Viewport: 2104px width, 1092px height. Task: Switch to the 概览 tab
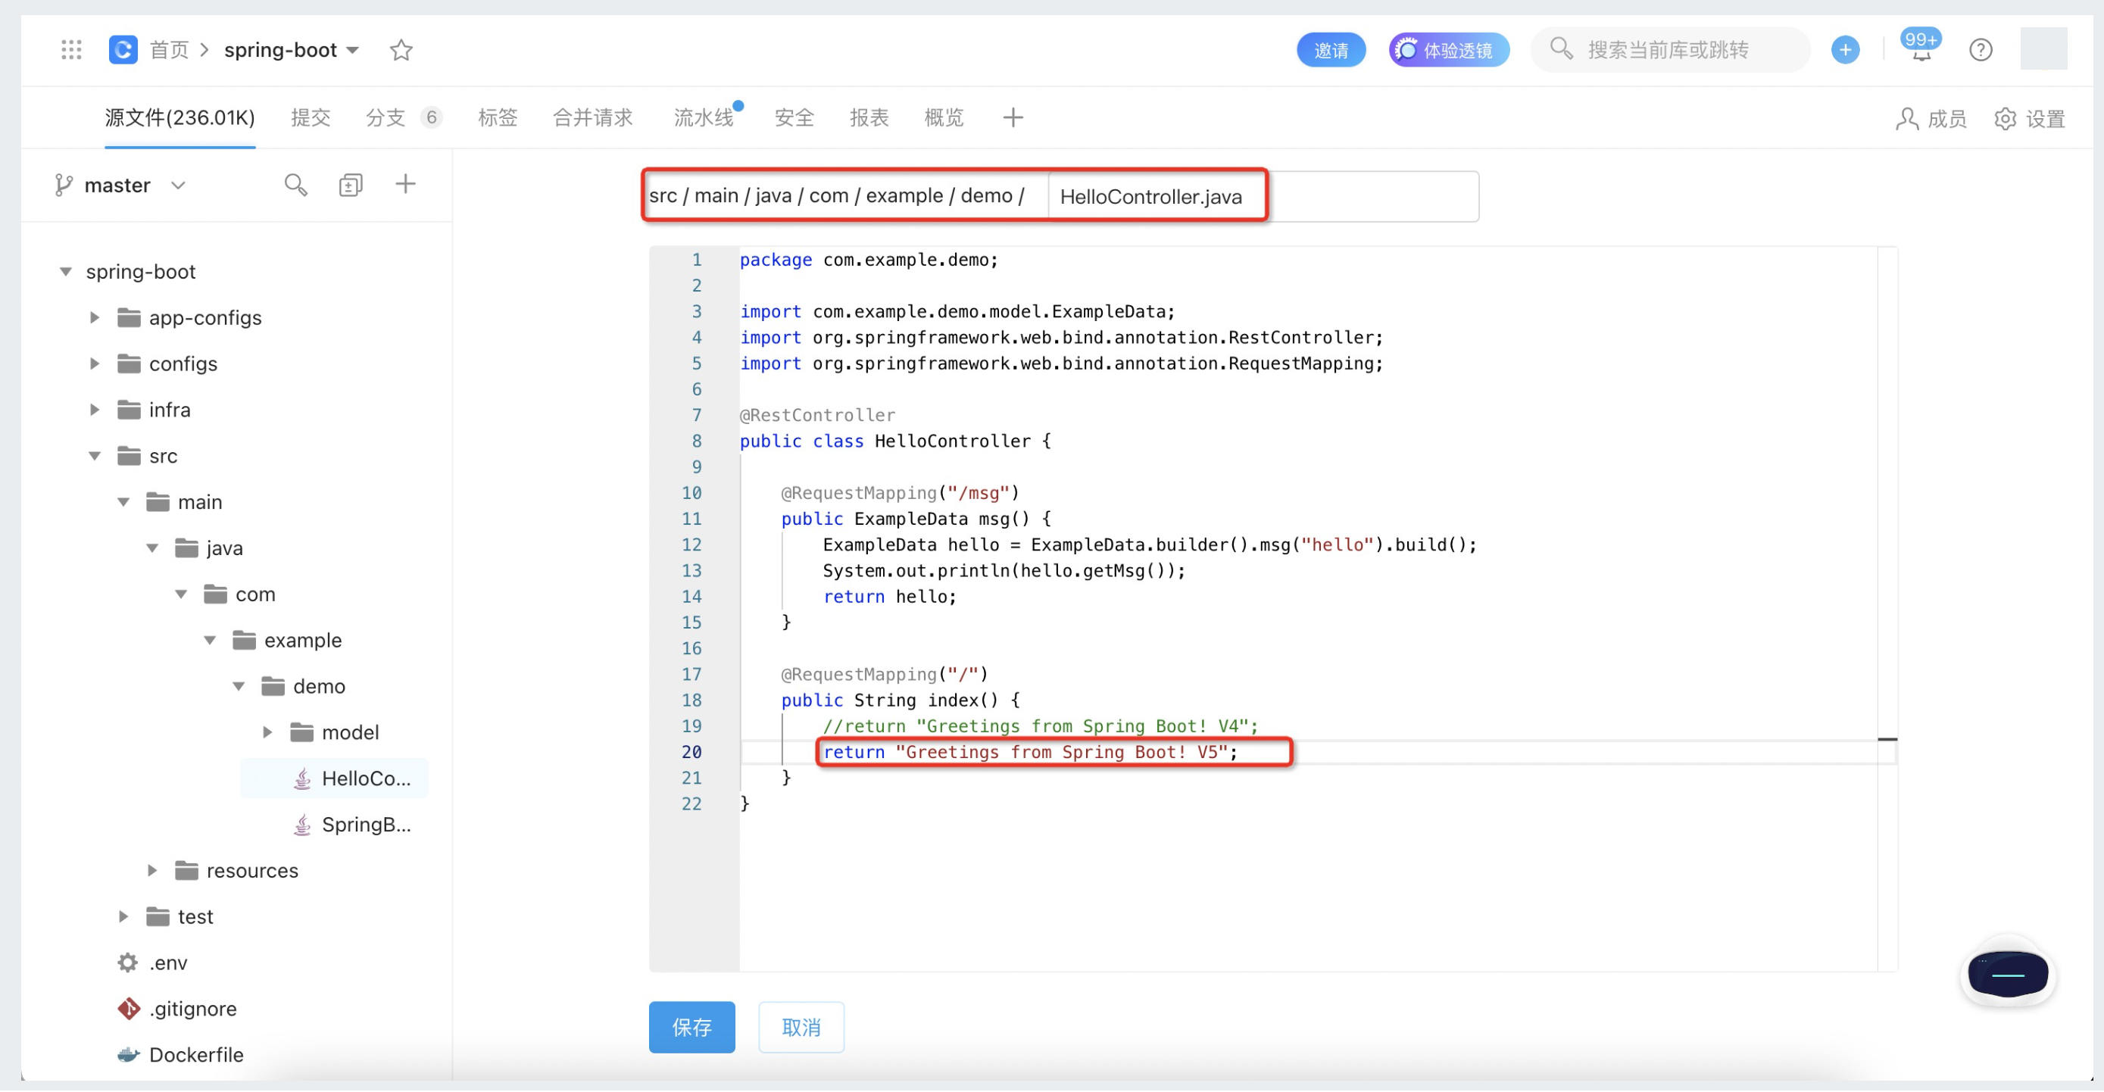point(944,118)
